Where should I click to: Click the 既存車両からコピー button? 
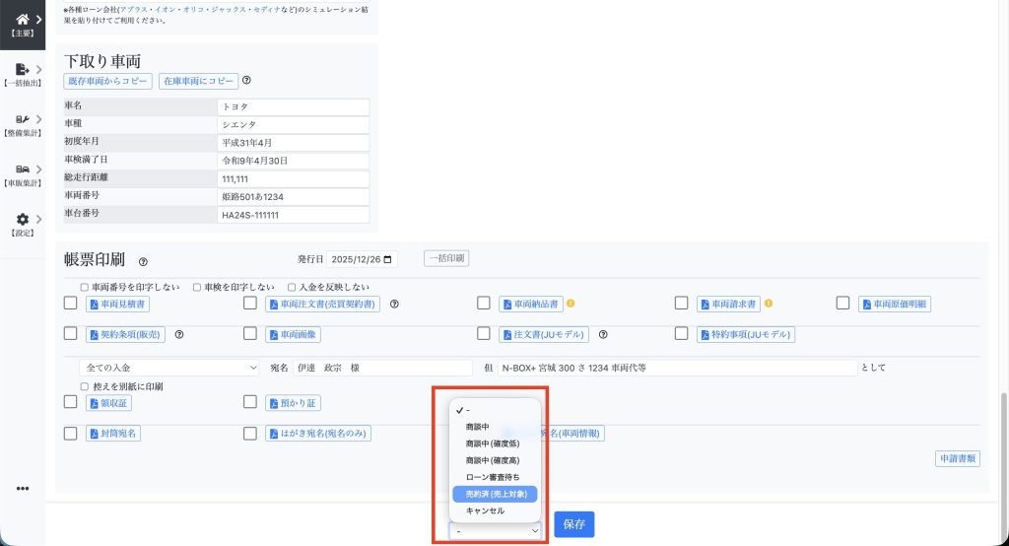[108, 81]
